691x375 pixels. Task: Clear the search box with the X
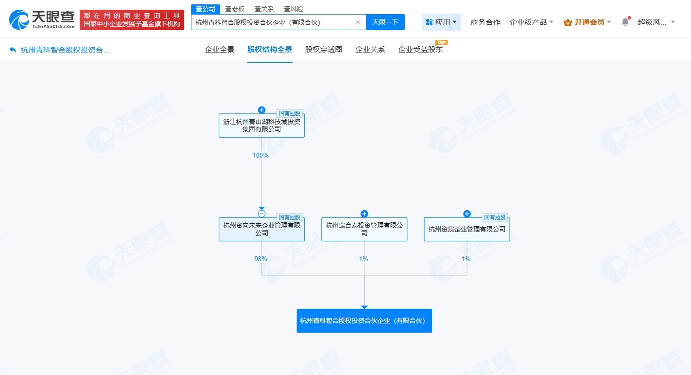[x=358, y=22]
